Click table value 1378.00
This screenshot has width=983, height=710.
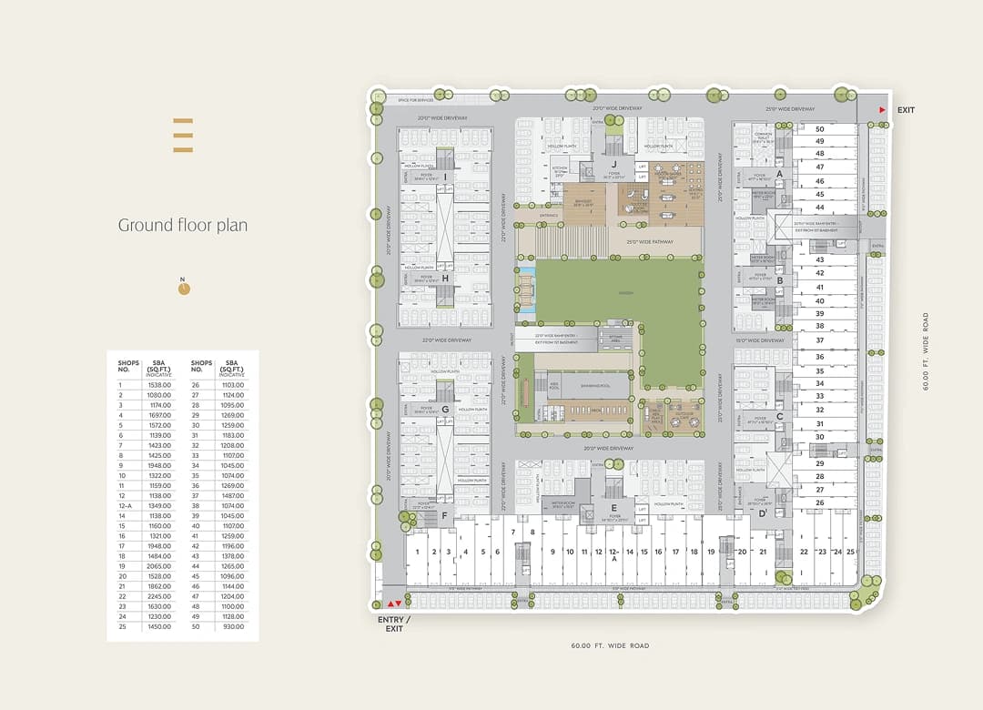233,556
